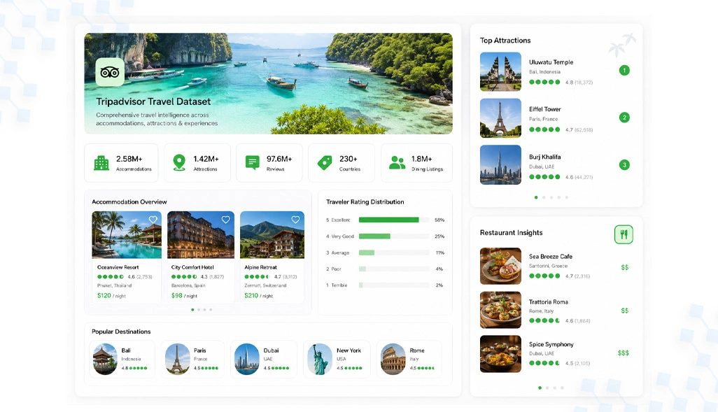Click the $$$ price level for Spice Symphony
The height and width of the screenshot is (412, 718).
coord(624,353)
